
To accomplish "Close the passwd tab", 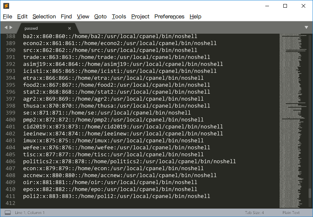I will tap(69, 28).
